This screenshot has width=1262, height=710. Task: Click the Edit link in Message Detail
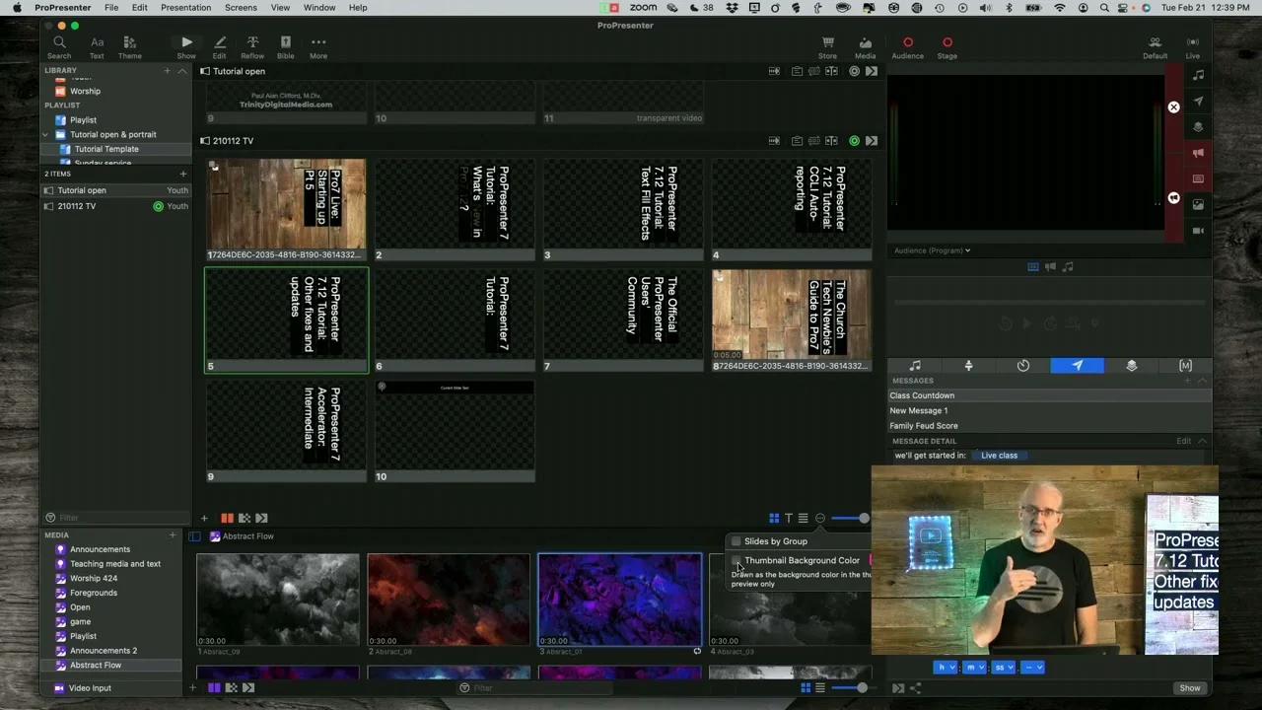point(1182,441)
